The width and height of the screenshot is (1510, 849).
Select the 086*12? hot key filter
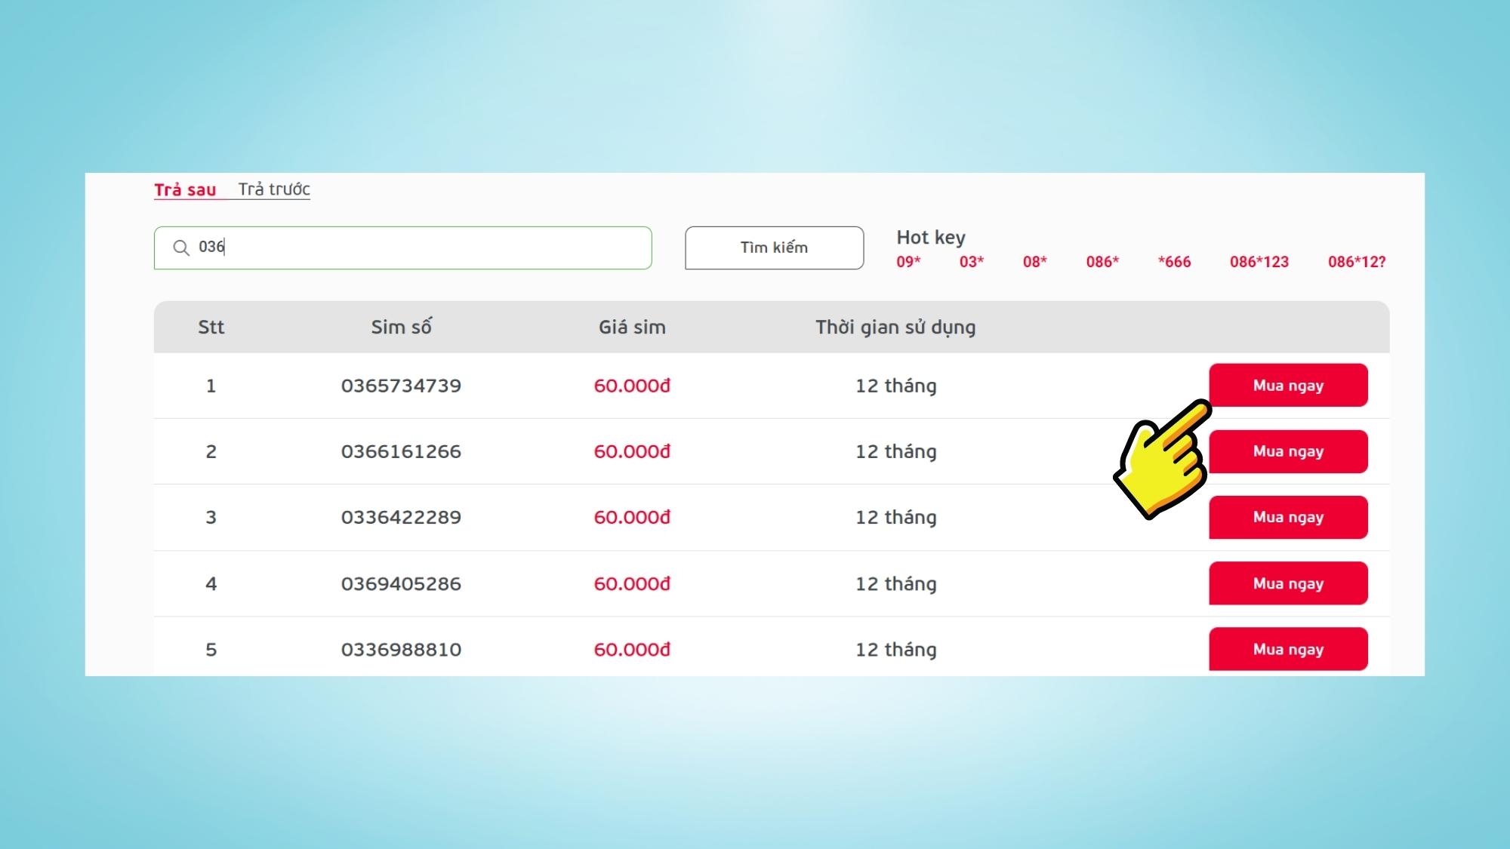(1357, 262)
